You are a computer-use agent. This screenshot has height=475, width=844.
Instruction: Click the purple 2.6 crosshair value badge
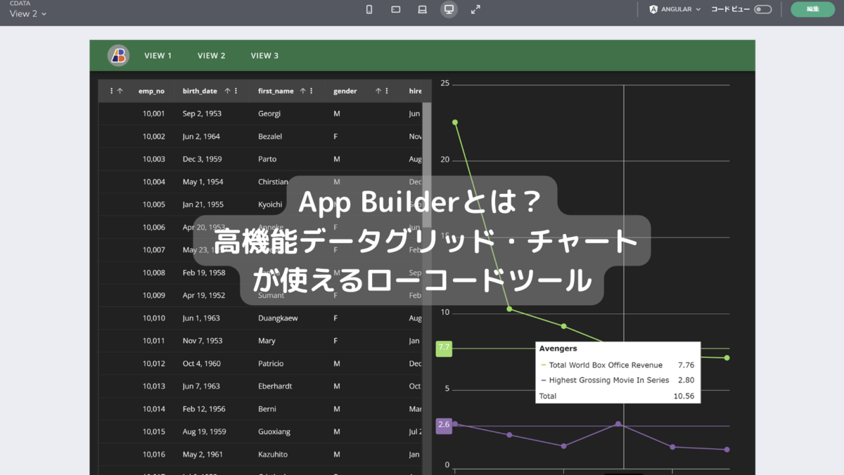[x=444, y=425]
